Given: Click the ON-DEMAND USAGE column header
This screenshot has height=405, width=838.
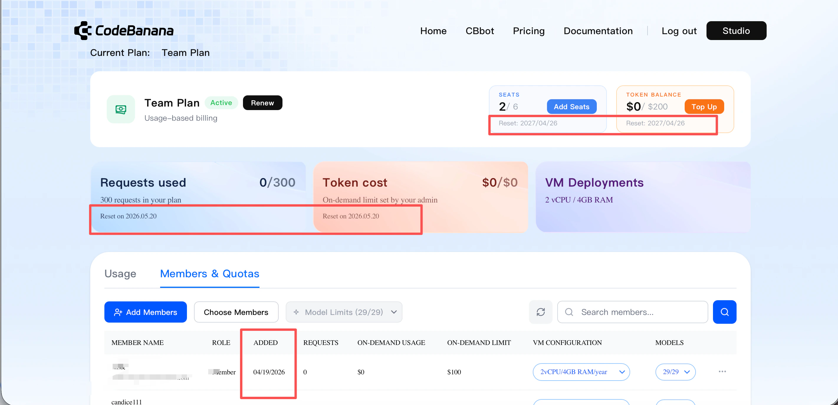Looking at the screenshot, I should click(x=391, y=342).
